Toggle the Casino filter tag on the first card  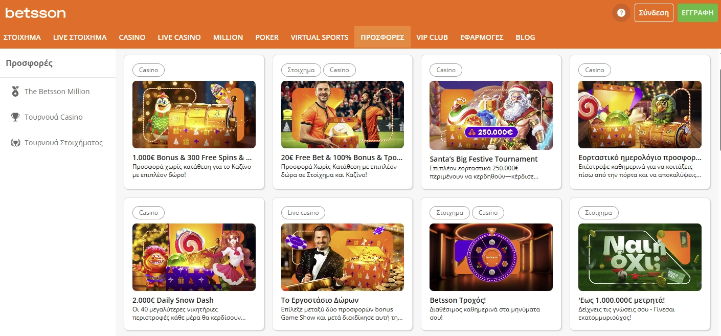[x=148, y=70]
